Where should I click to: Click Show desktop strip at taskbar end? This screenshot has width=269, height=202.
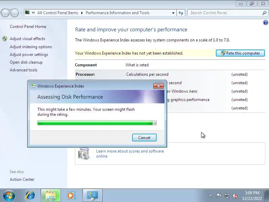267,195
